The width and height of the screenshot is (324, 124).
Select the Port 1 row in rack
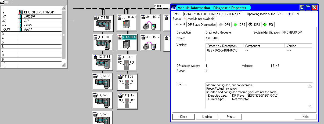31,29
